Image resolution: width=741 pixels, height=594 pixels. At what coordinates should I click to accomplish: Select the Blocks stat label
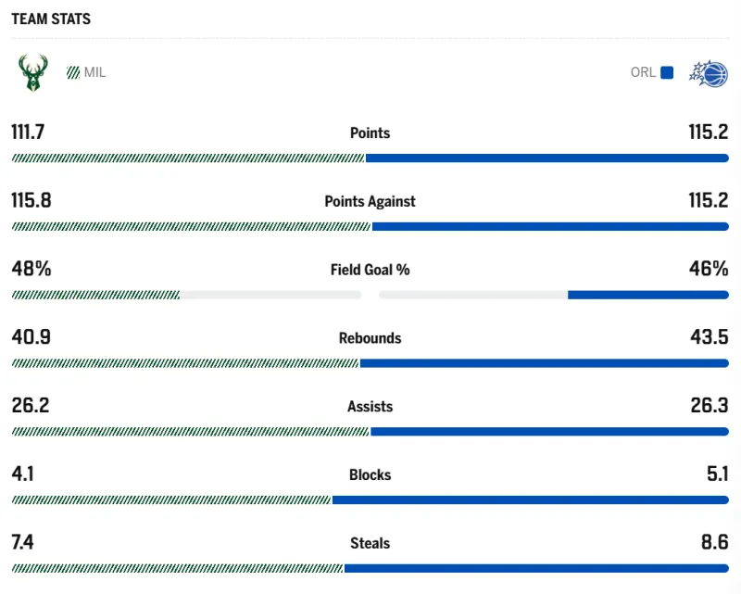pos(370,475)
